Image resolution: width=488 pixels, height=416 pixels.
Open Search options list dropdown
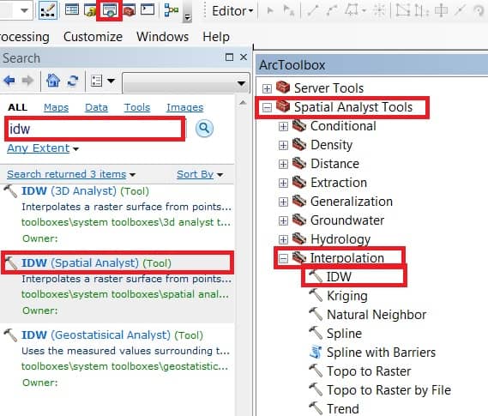tap(102, 81)
